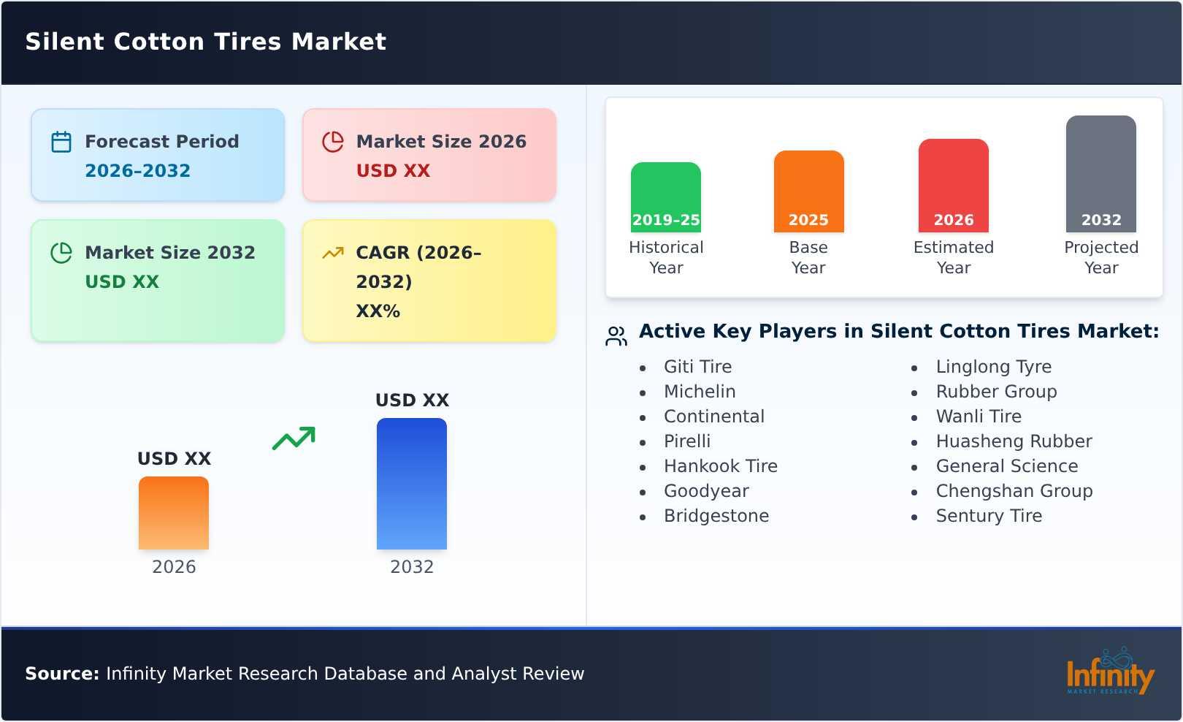The image size is (1183, 722).
Task: Click General Science in the players list
Action: pos(1007,465)
